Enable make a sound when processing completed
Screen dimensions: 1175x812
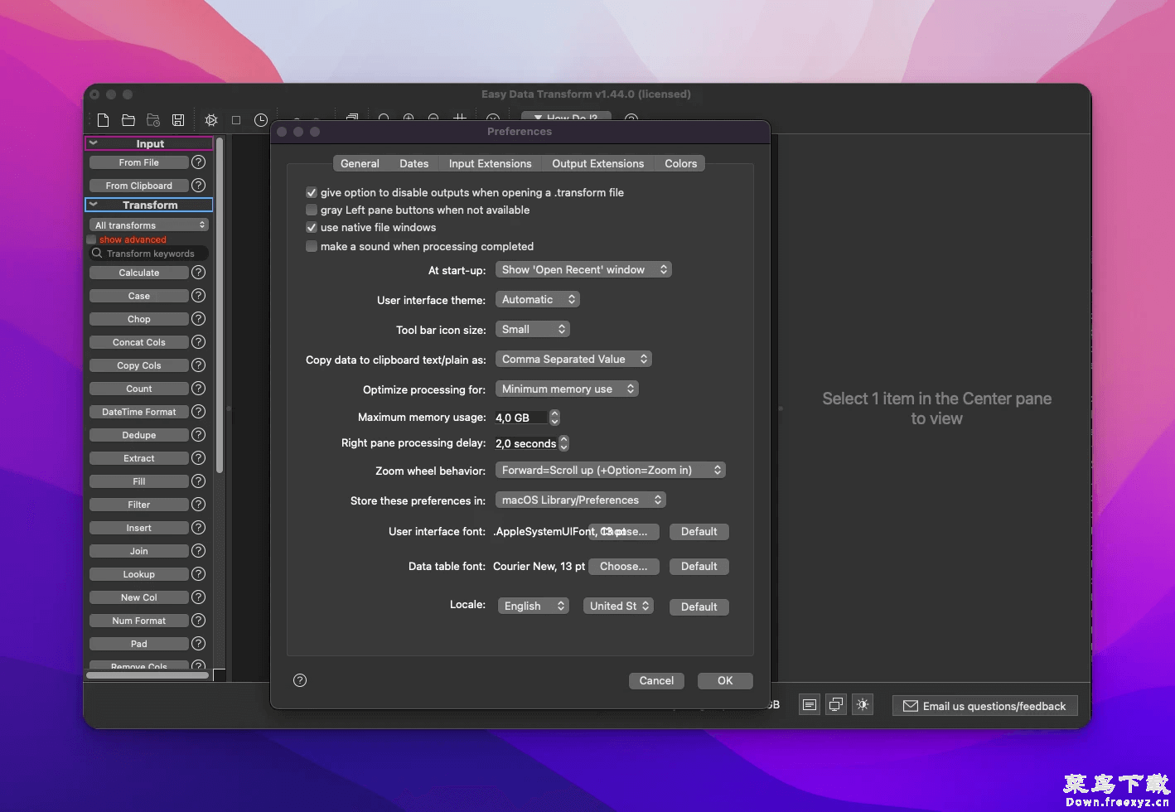(312, 246)
